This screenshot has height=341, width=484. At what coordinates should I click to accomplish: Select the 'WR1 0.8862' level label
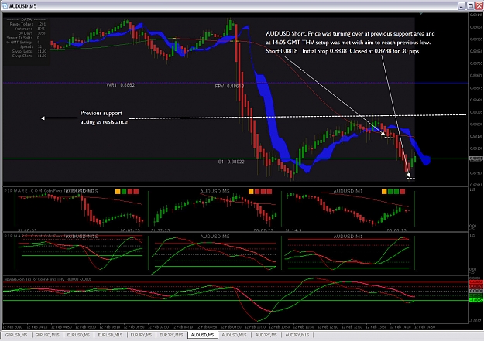tap(120, 85)
